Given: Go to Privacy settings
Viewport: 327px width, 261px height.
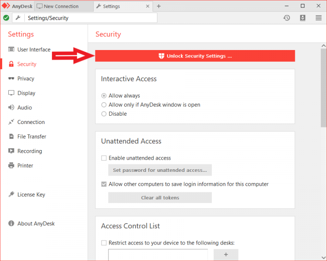Looking at the screenshot, I should click(x=26, y=79).
